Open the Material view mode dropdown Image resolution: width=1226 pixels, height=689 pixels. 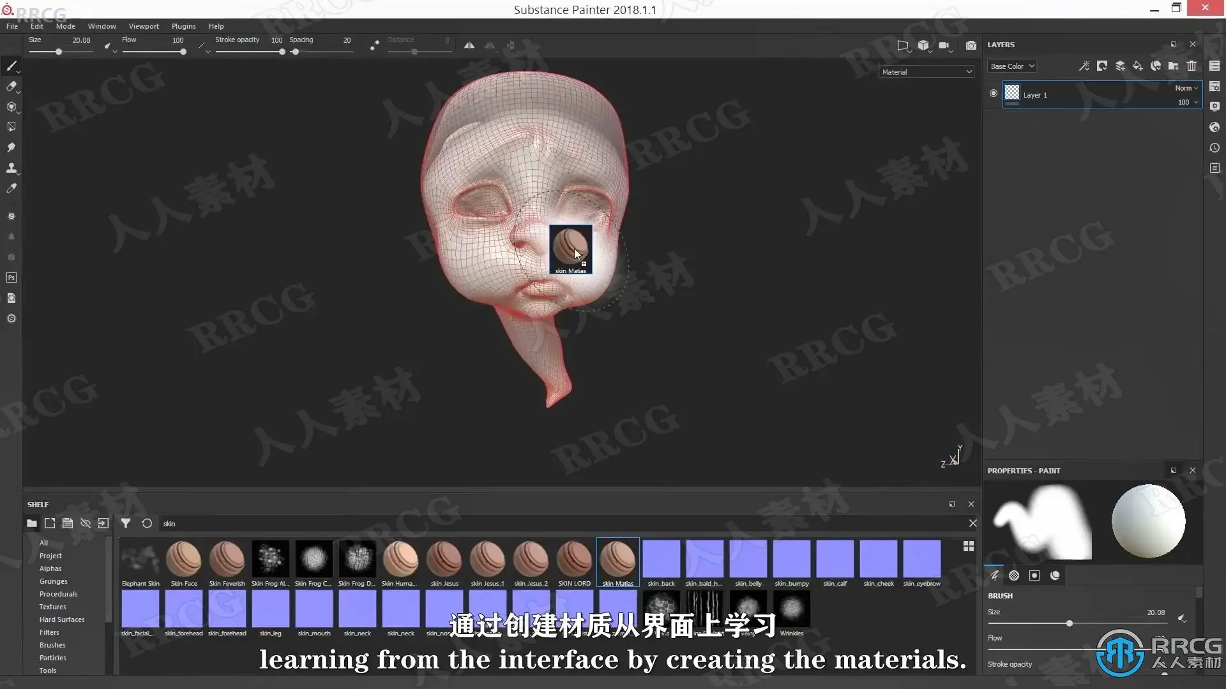pos(926,72)
